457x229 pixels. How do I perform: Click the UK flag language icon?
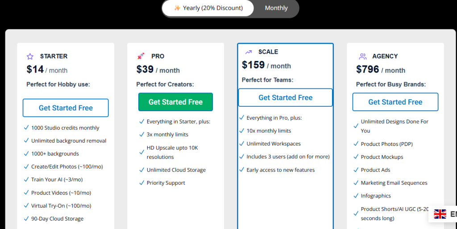[x=440, y=214]
